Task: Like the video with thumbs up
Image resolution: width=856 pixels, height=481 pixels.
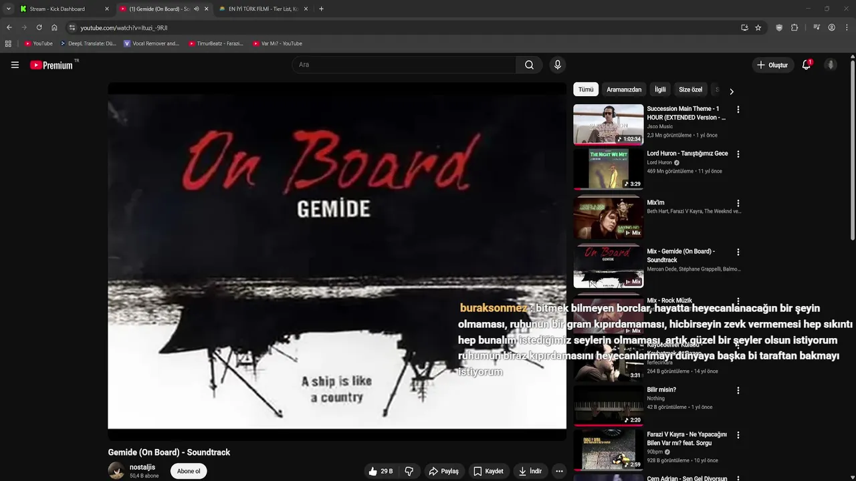Action: click(380, 471)
